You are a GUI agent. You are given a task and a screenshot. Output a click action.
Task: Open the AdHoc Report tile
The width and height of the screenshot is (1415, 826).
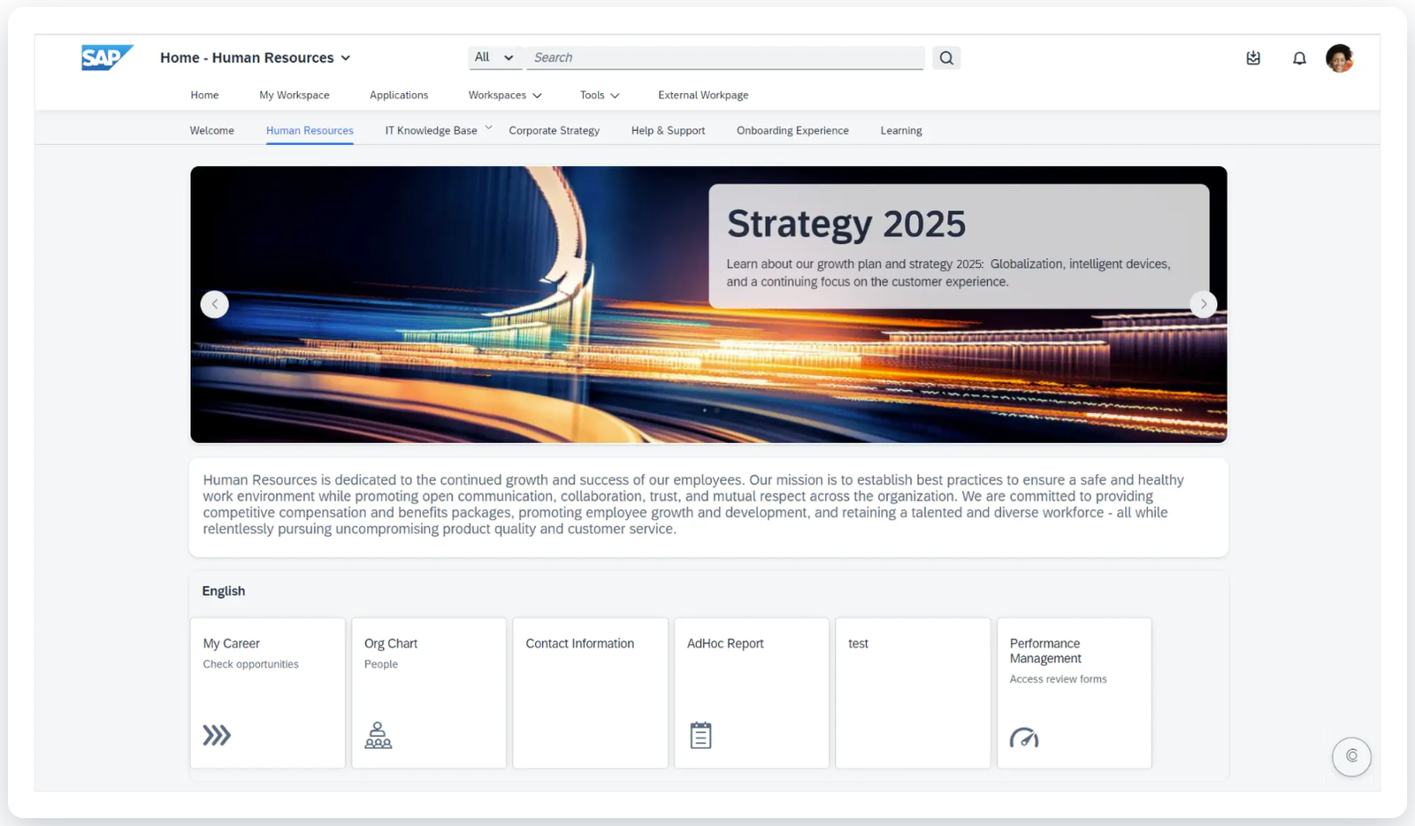coord(751,692)
